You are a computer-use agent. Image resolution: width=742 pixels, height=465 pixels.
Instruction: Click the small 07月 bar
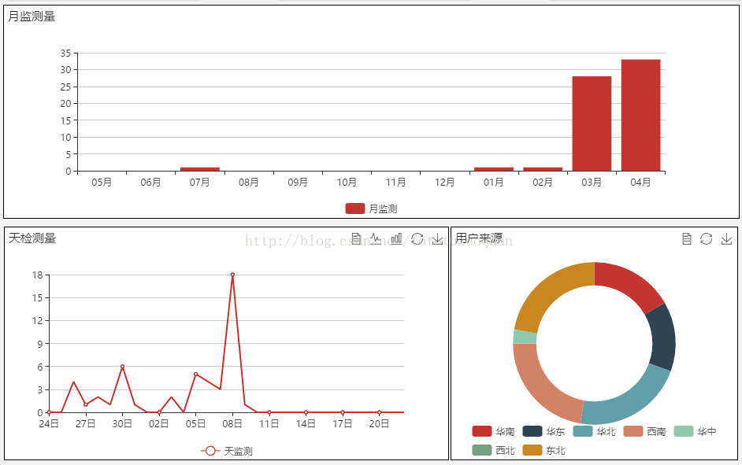200,169
